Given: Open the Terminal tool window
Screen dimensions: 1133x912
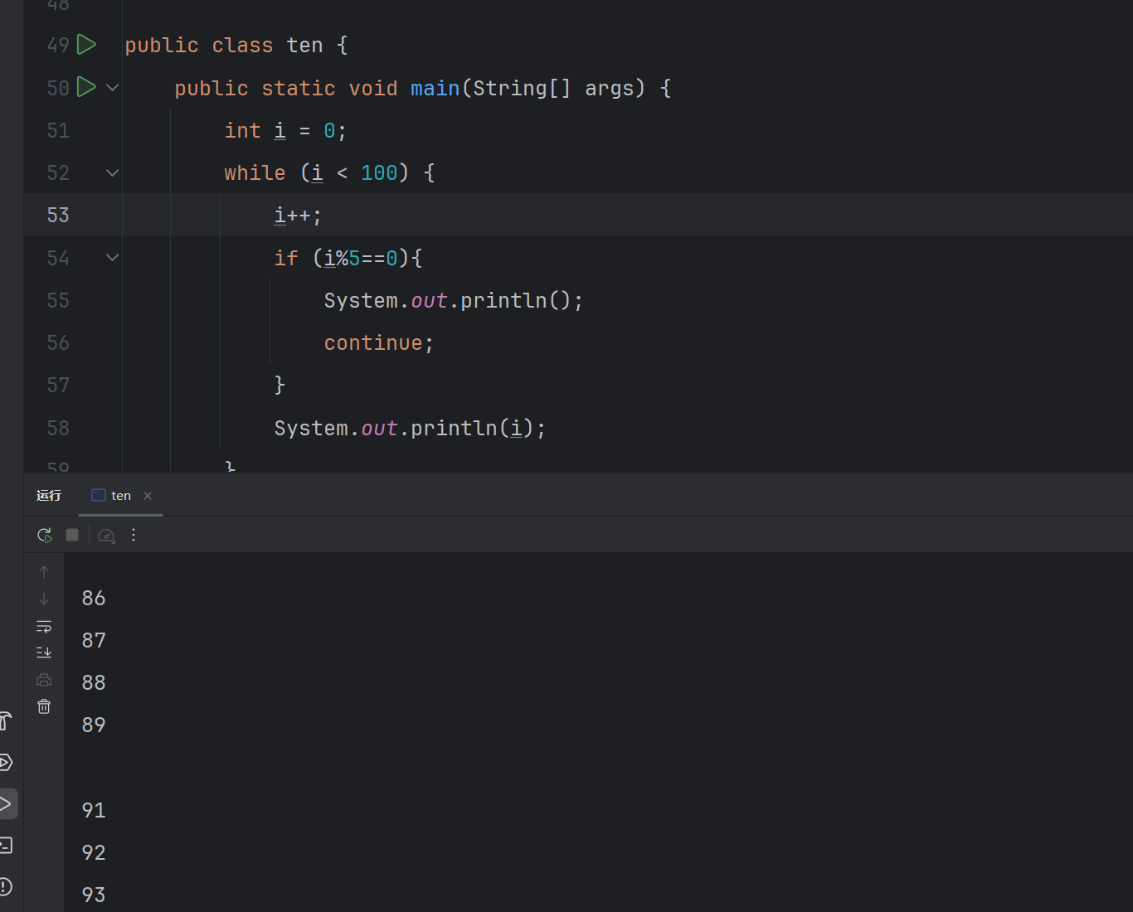Looking at the screenshot, I should (6, 846).
